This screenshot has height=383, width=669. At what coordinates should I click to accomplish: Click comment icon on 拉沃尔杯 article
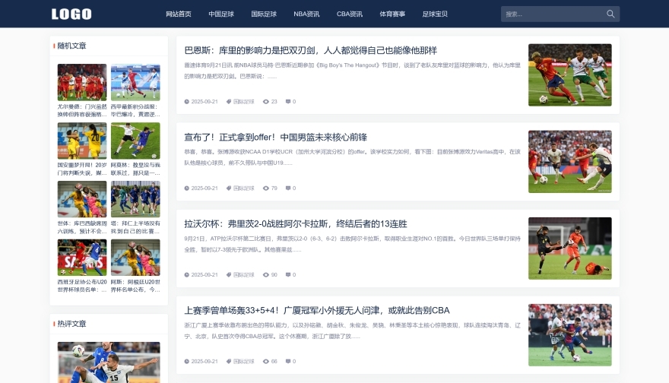click(287, 274)
